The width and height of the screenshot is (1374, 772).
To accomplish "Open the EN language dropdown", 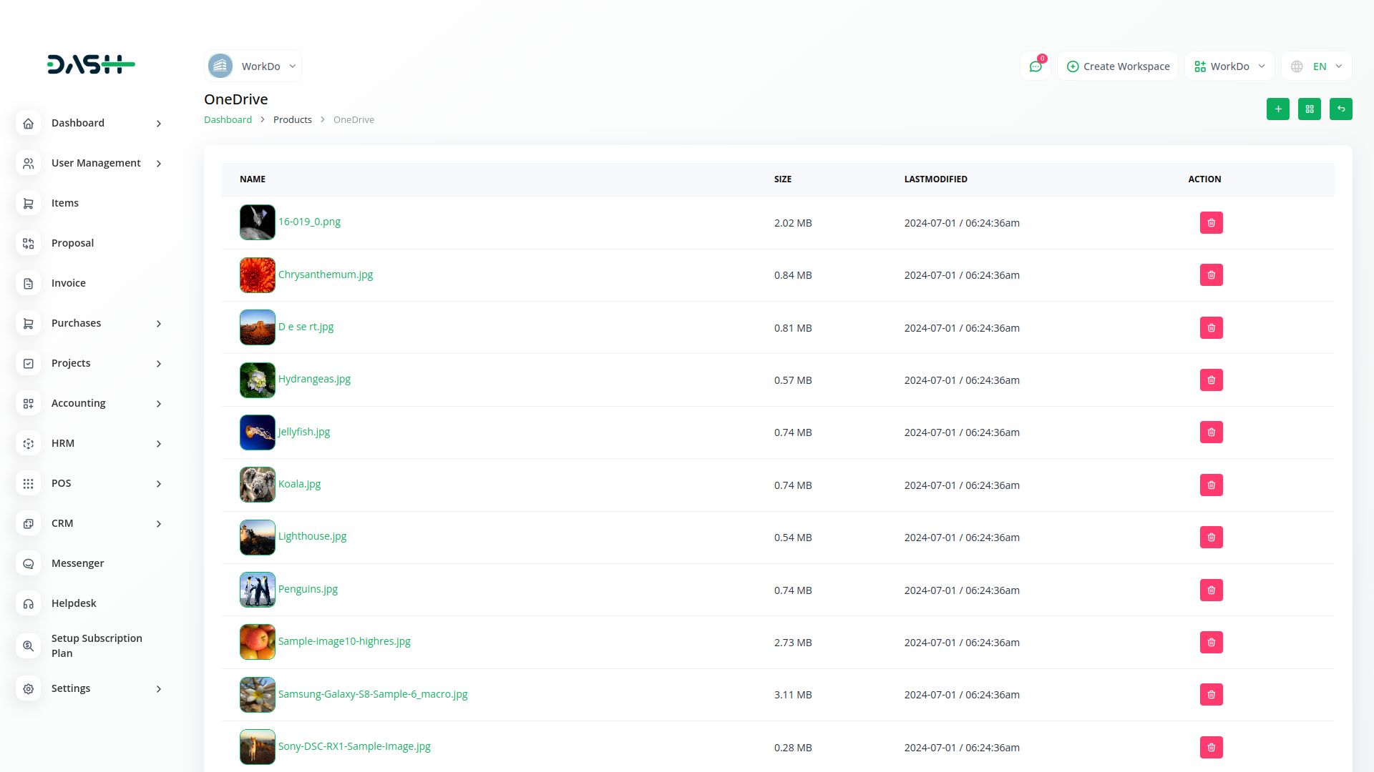I will 1317,66.
